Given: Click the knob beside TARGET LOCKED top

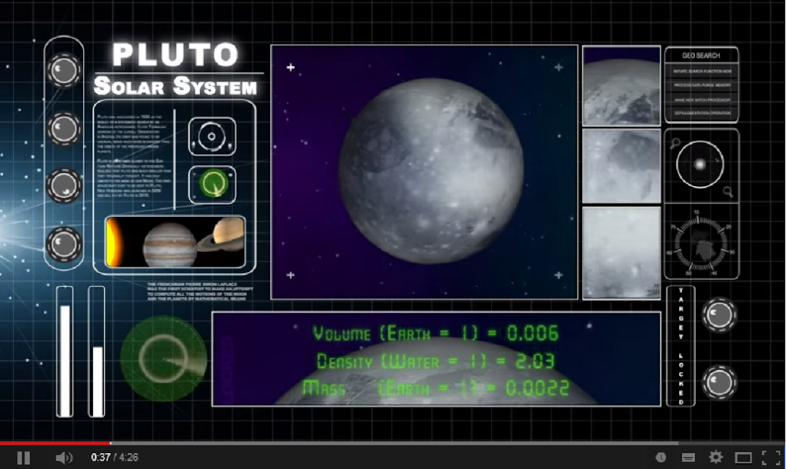Looking at the screenshot, I should pos(719,314).
